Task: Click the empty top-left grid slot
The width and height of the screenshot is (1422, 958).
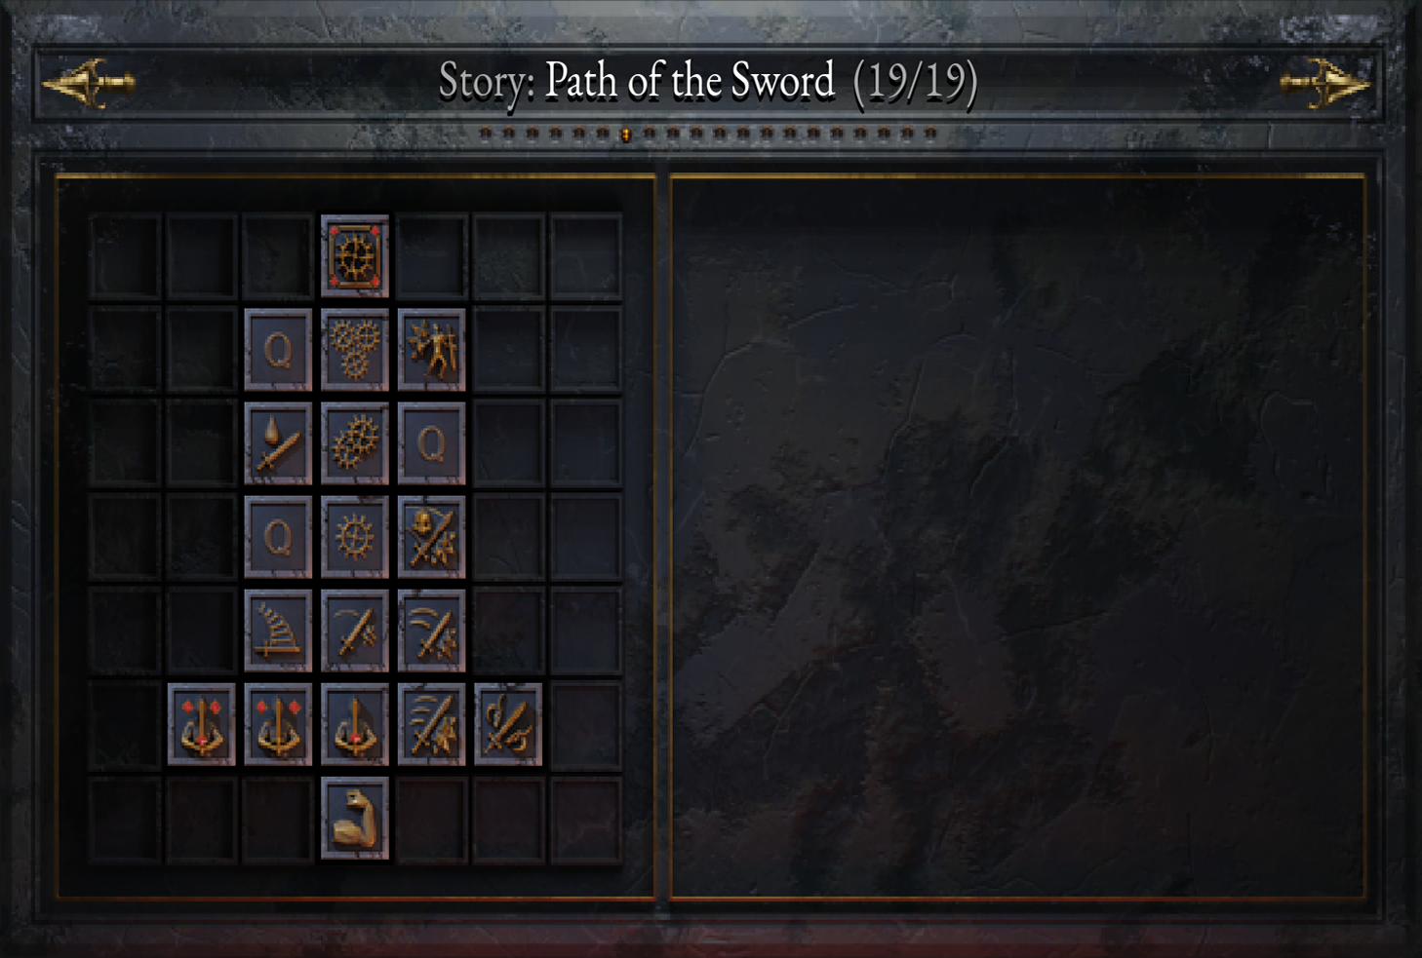Action: tap(125, 256)
